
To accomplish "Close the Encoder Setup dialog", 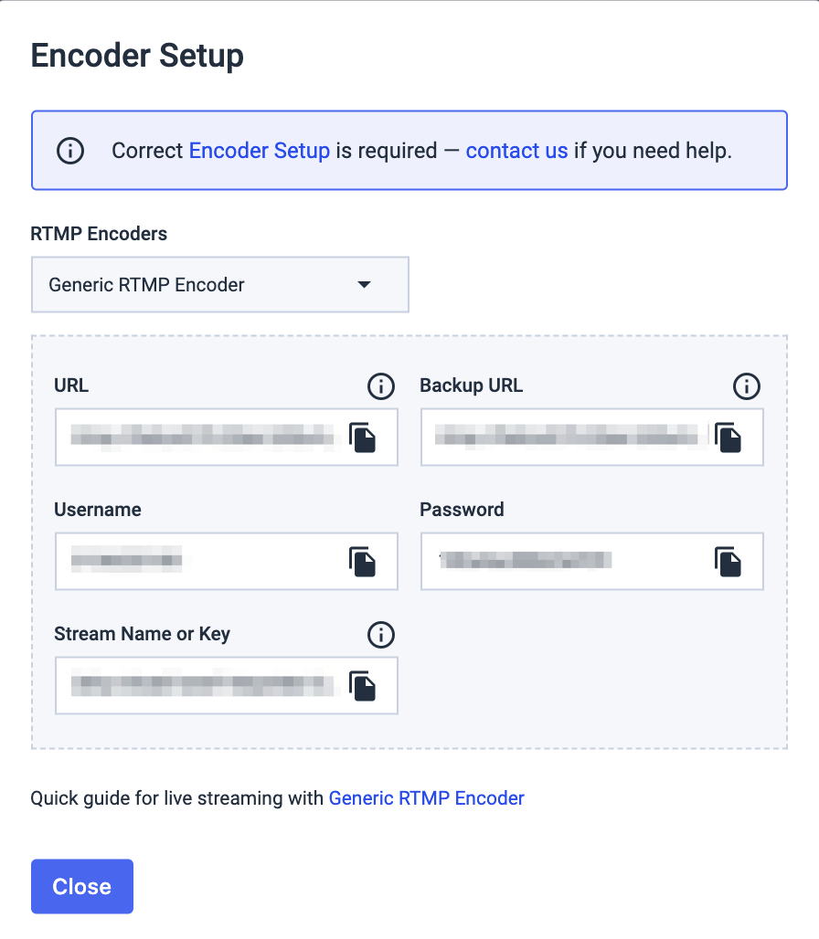I will [x=82, y=886].
